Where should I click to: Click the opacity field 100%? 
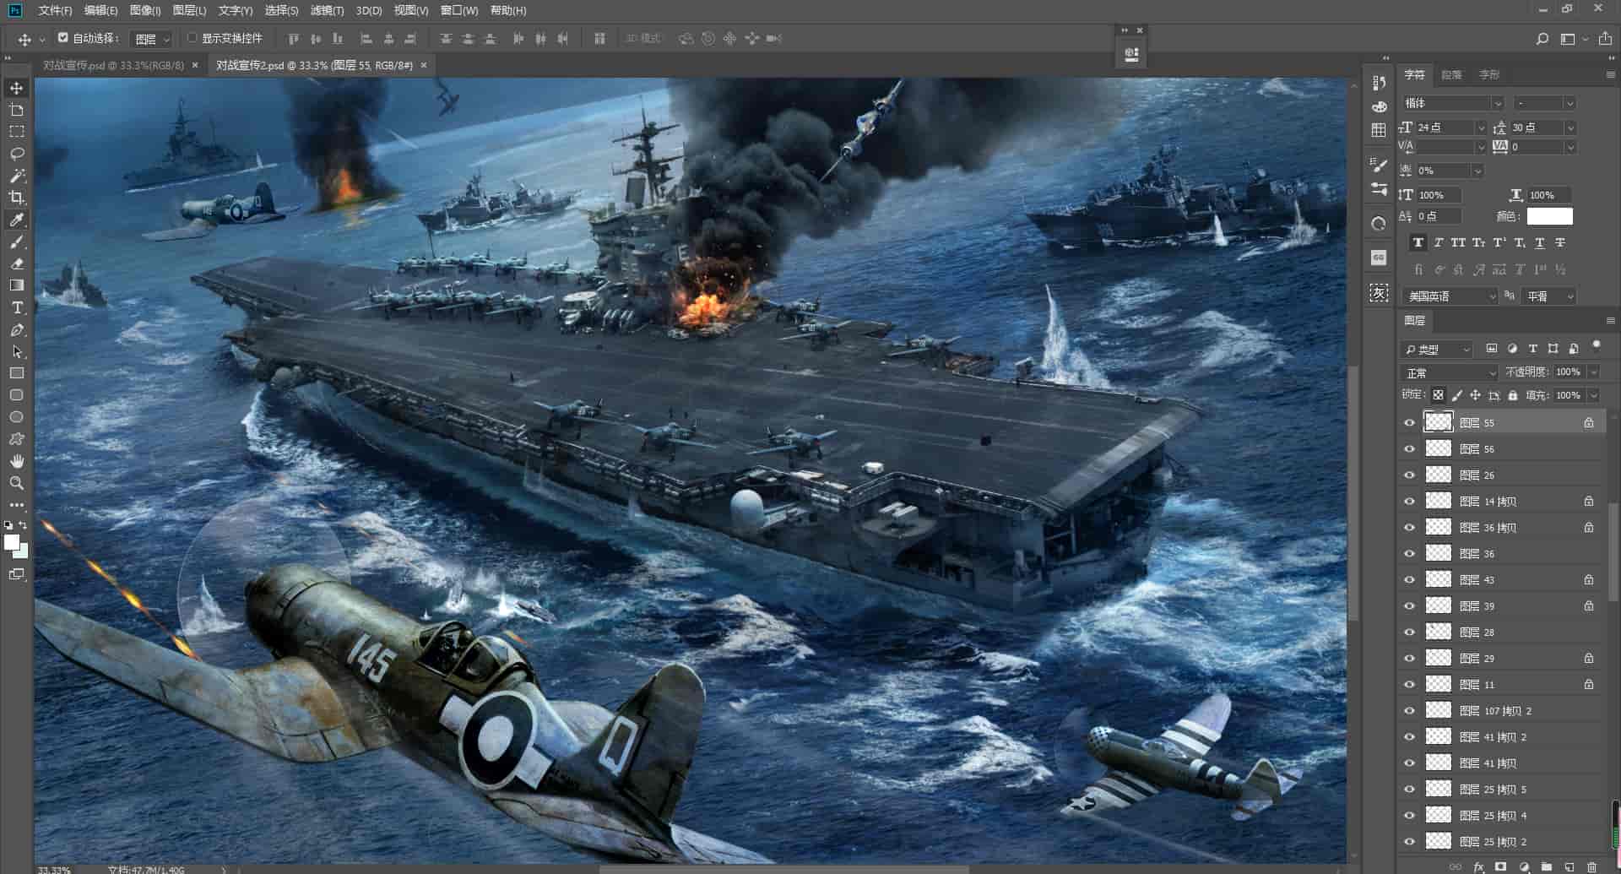click(x=1568, y=372)
